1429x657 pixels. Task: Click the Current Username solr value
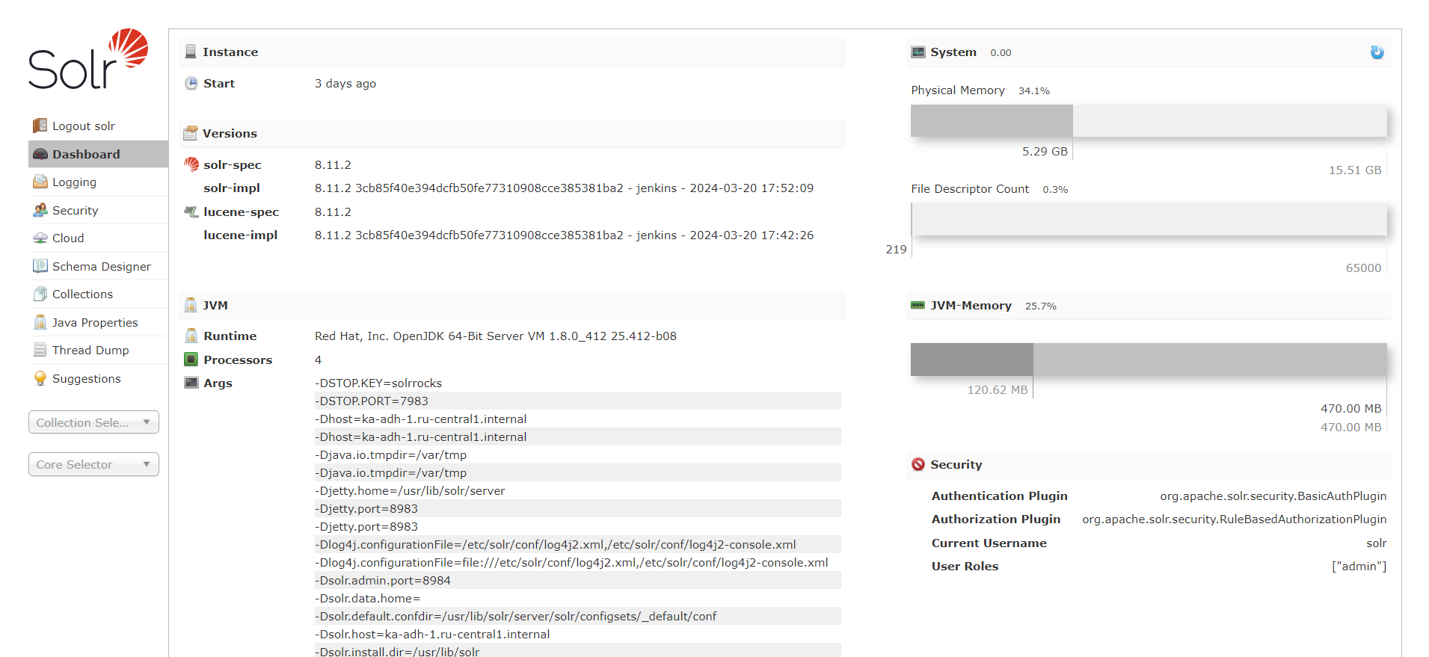pyautogui.click(x=1377, y=543)
